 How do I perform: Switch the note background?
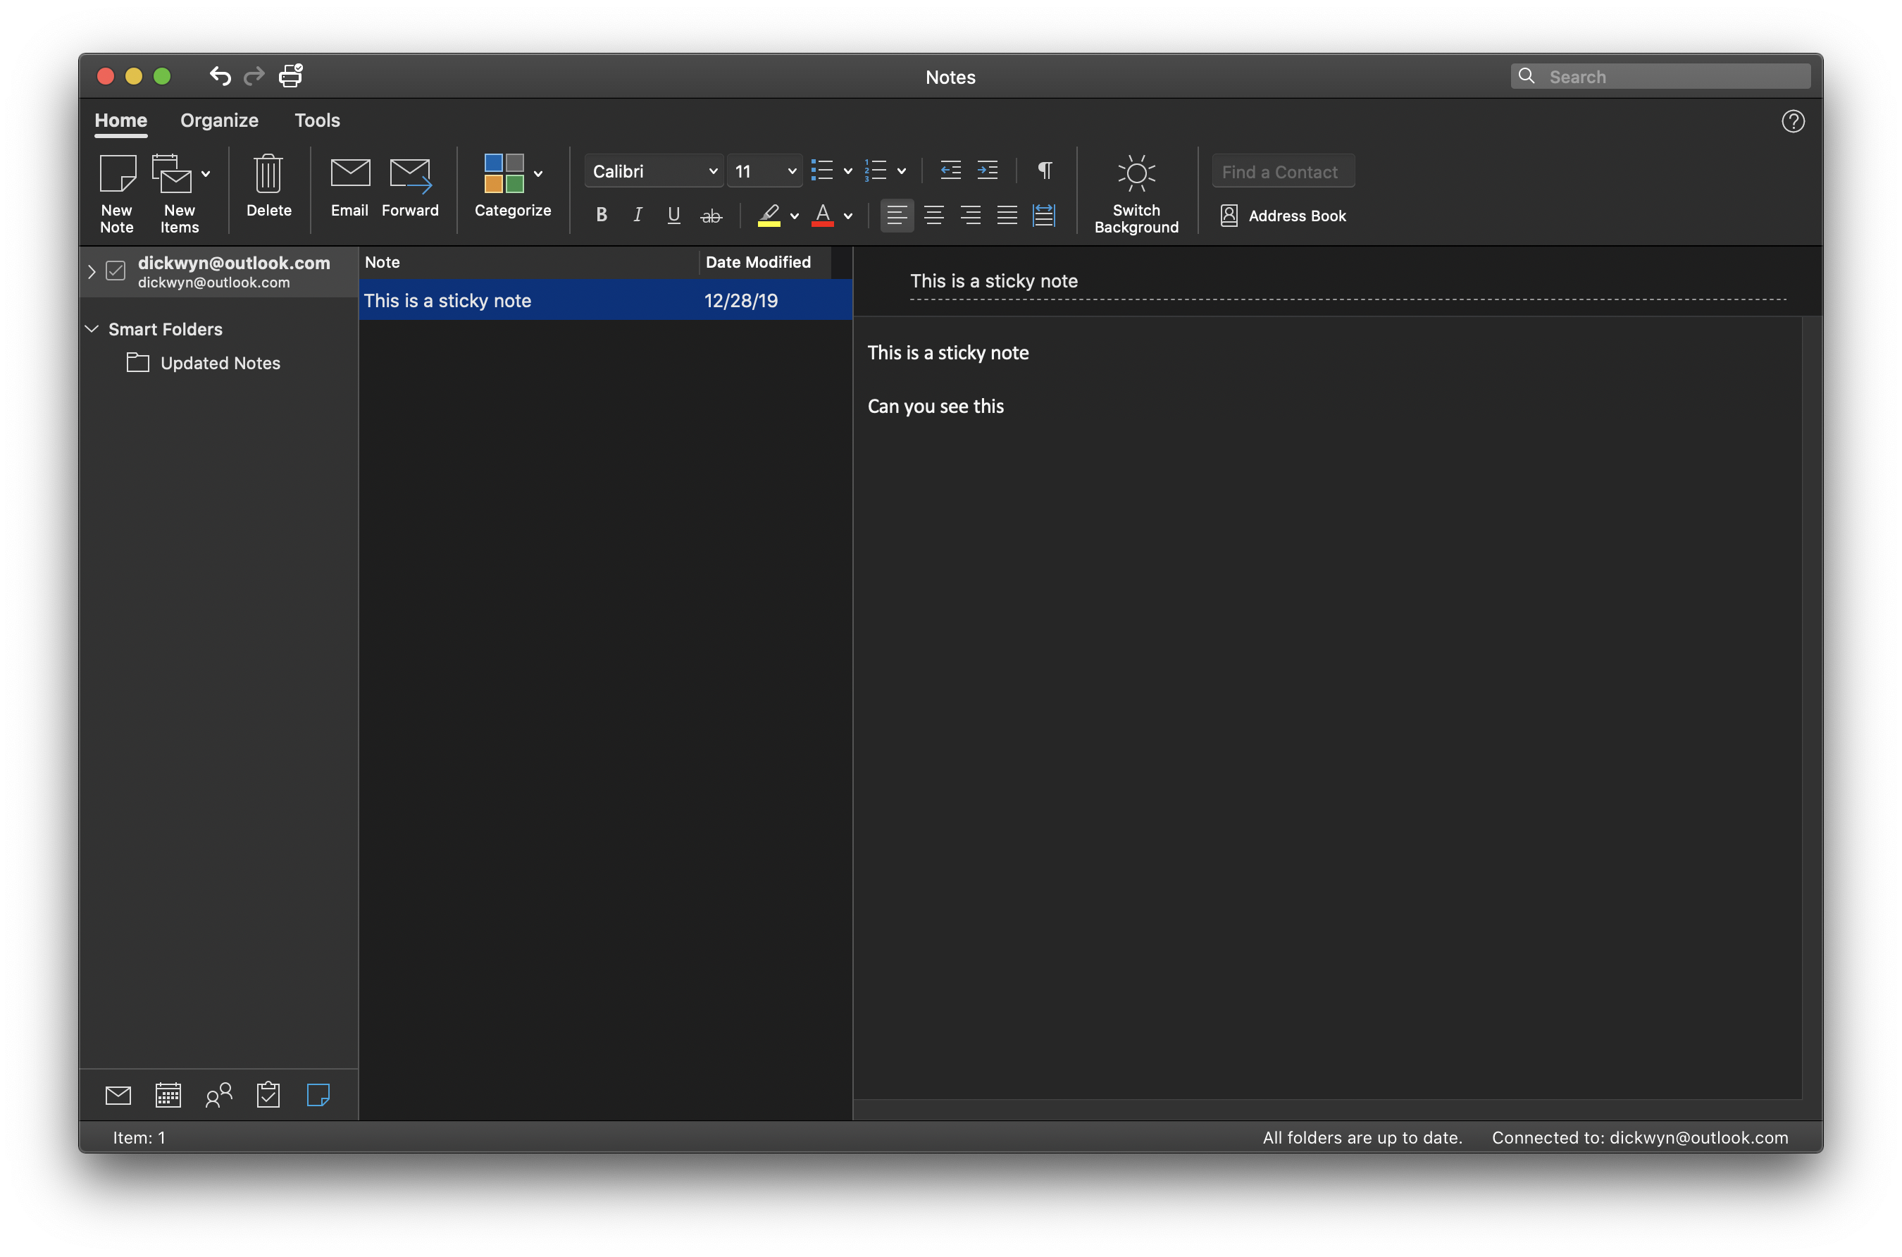pyautogui.click(x=1136, y=192)
